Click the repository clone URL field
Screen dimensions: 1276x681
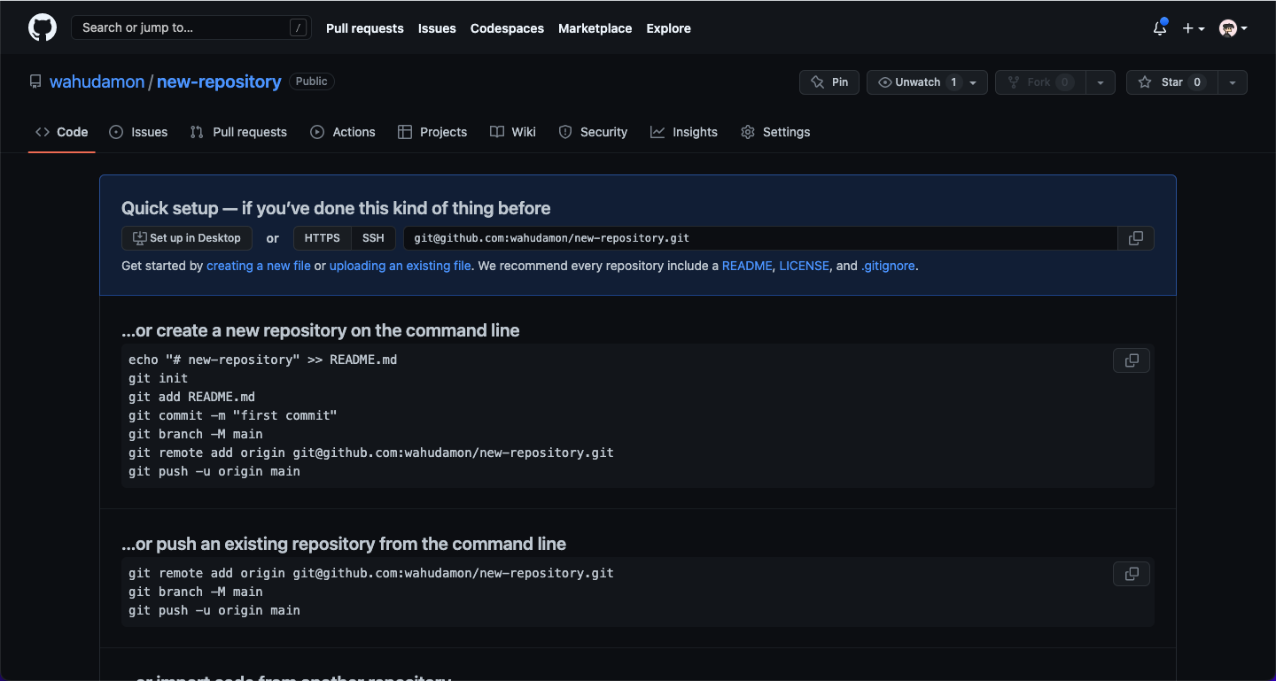760,238
